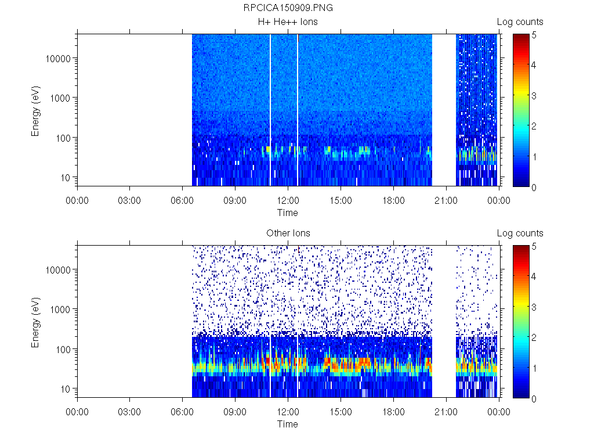Viewport: 594px width, 446px height.
Task: Select the "H+ He++ Ions" panel title
Action: pos(288,21)
